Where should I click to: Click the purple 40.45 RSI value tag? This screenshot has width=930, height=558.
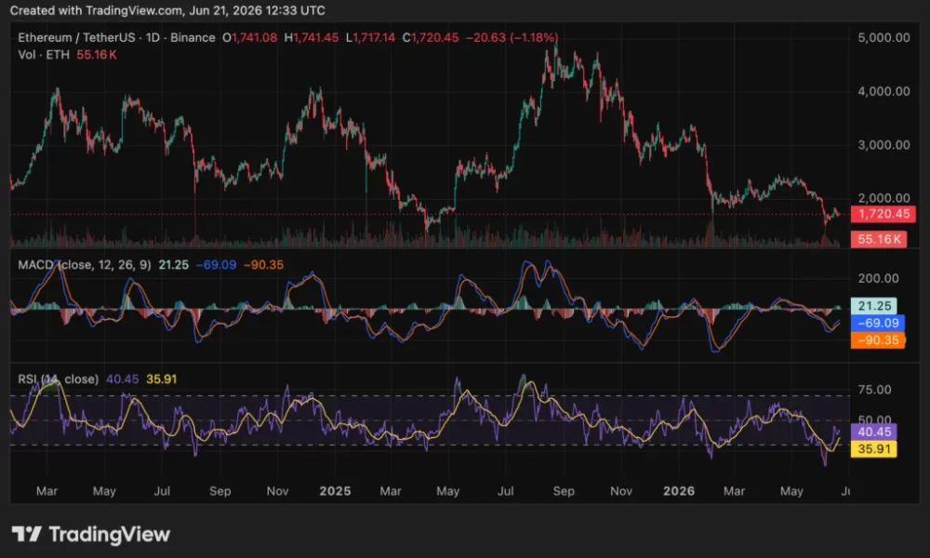click(873, 432)
